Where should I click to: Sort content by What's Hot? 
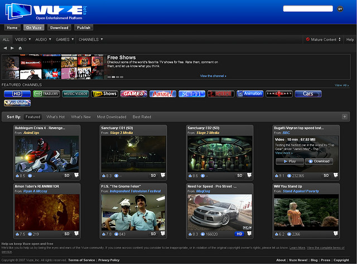(x=56, y=117)
